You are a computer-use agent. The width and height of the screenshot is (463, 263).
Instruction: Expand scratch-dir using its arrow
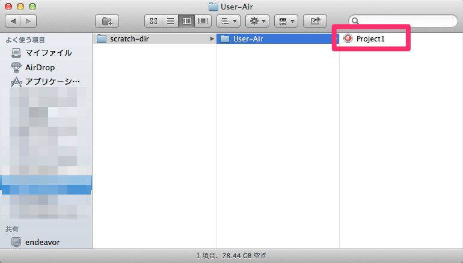(212, 38)
